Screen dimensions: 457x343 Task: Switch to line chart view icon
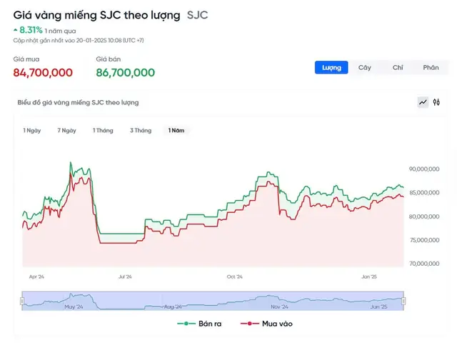(423, 102)
